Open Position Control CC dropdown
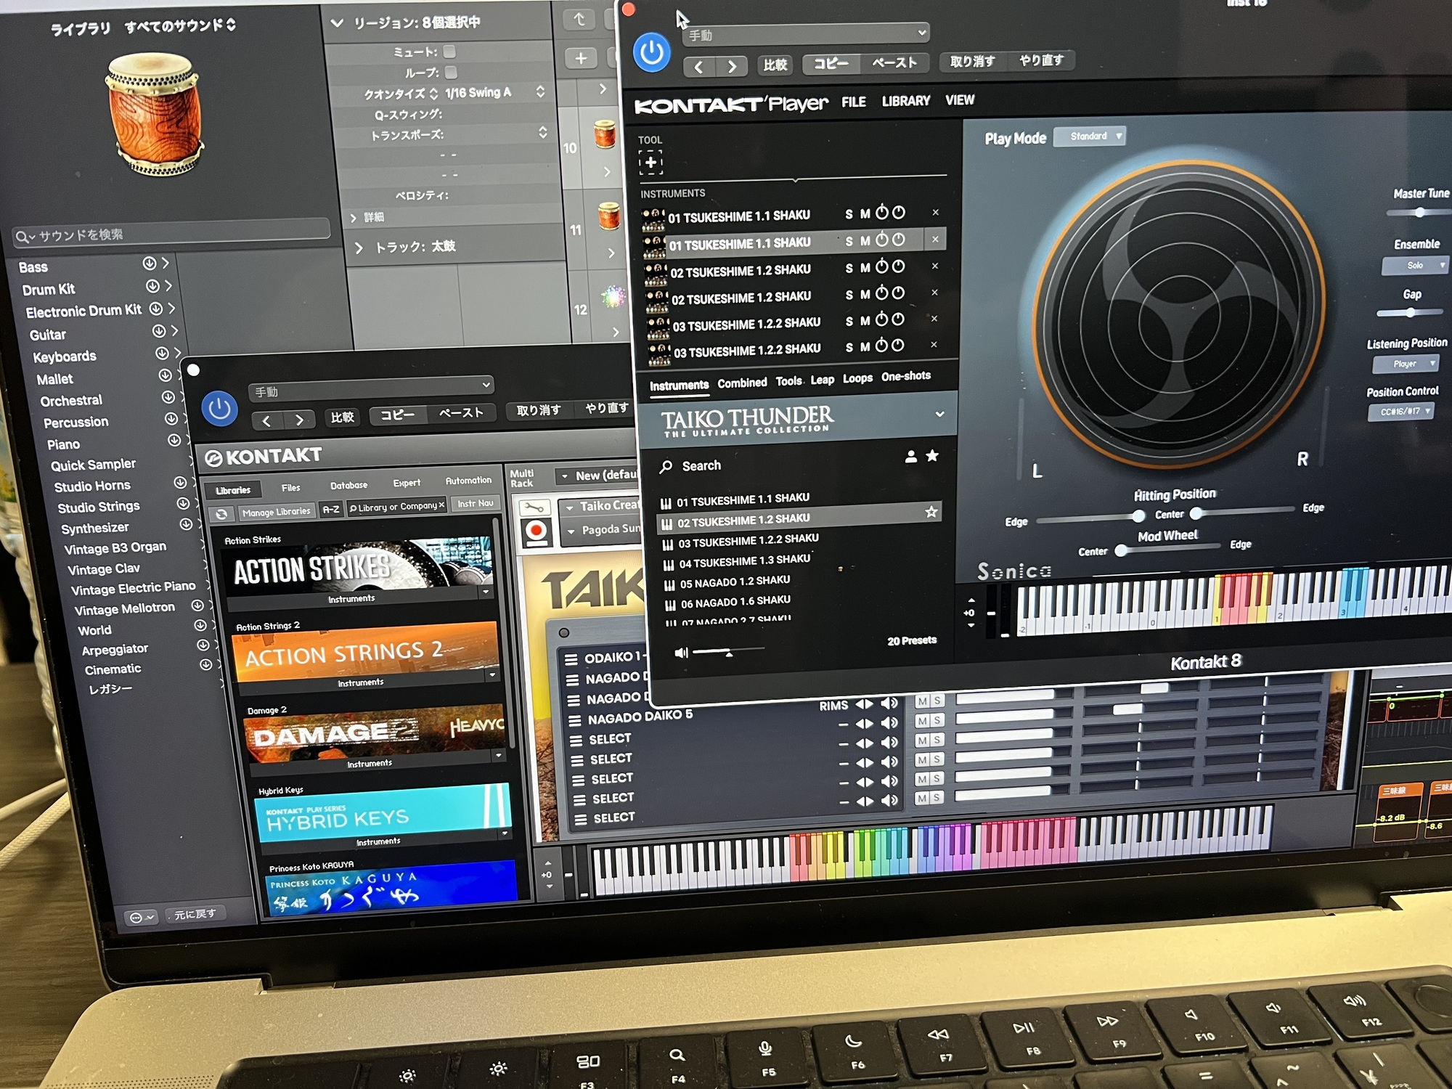This screenshot has height=1089, width=1452. coord(1400,412)
